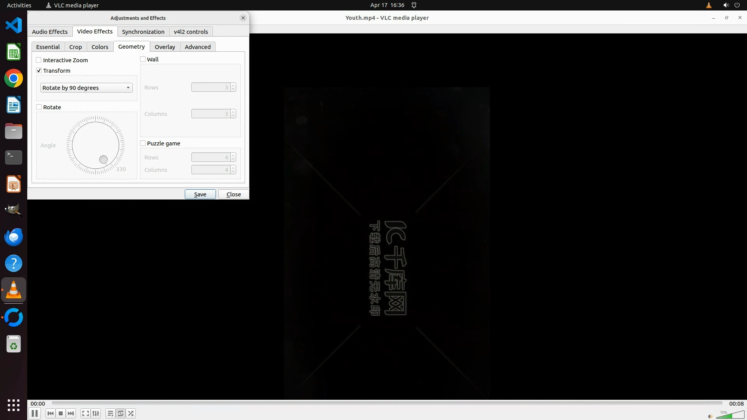Uncheck the Transform checkbox
The image size is (747, 420).
[x=39, y=71]
